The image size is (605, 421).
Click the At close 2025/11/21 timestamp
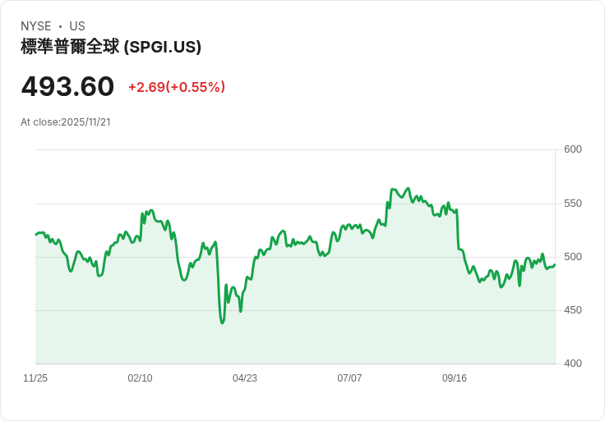pyautogui.click(x=66, y=122)
